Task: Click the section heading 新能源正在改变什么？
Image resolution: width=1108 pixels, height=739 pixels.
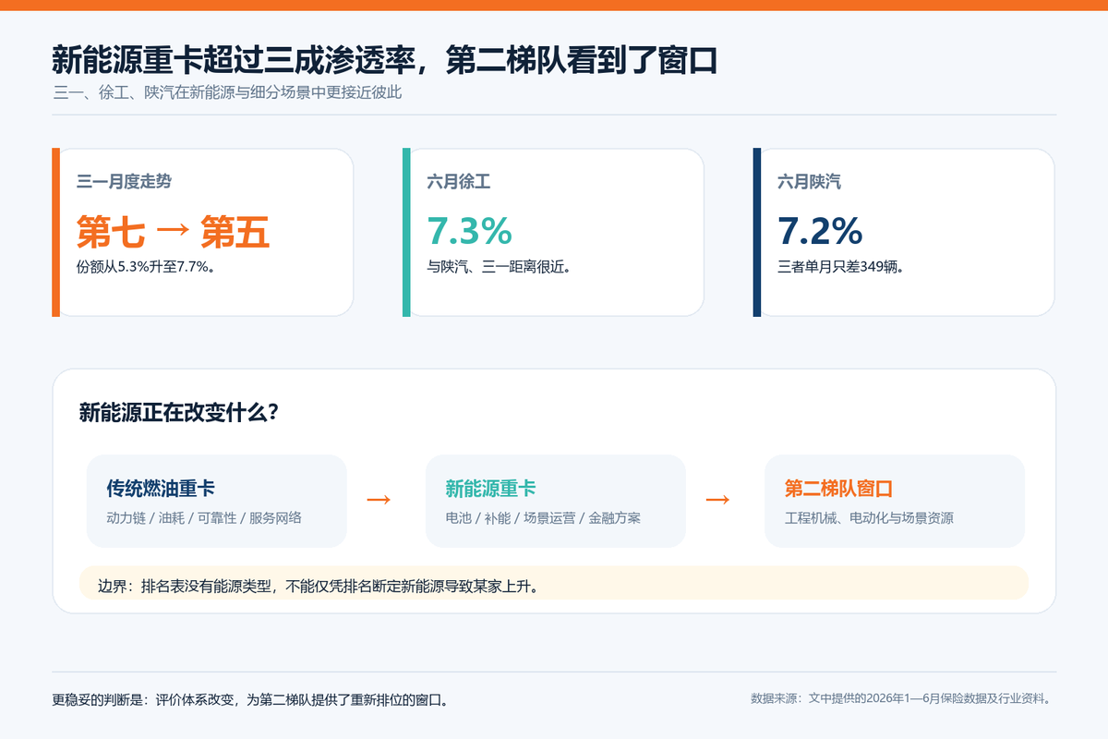Action: pyautogui.click(x=179, y=412)
